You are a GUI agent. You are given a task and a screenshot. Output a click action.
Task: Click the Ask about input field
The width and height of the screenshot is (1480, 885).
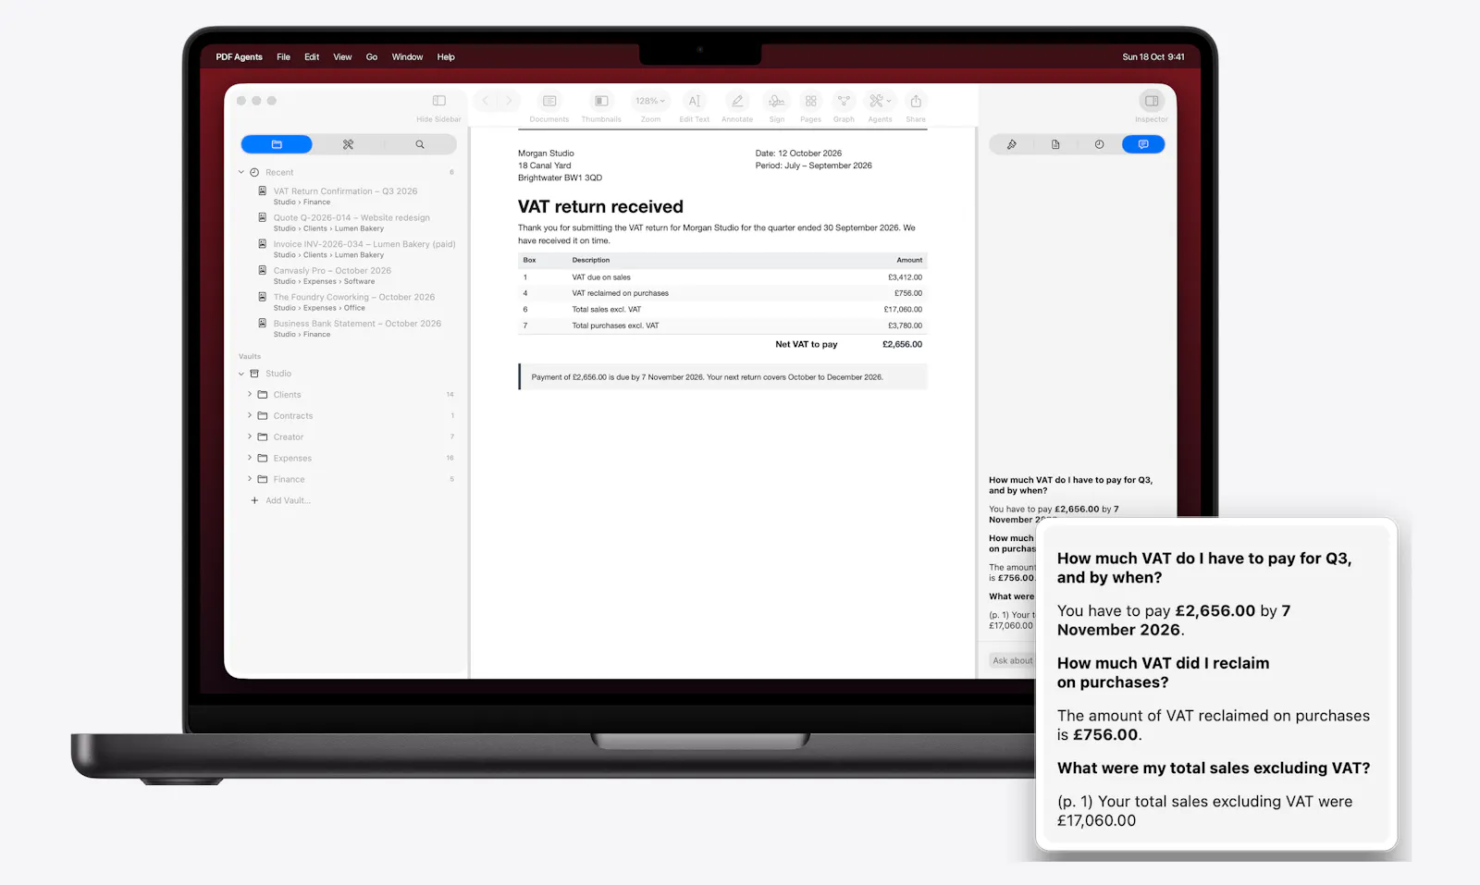1013,660
